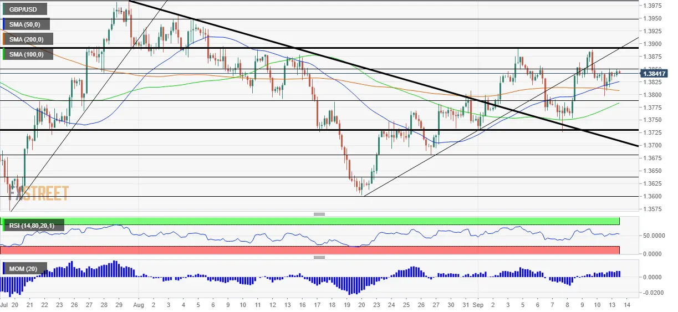Click the Sep month label on time axis

(x=479, y=305)
